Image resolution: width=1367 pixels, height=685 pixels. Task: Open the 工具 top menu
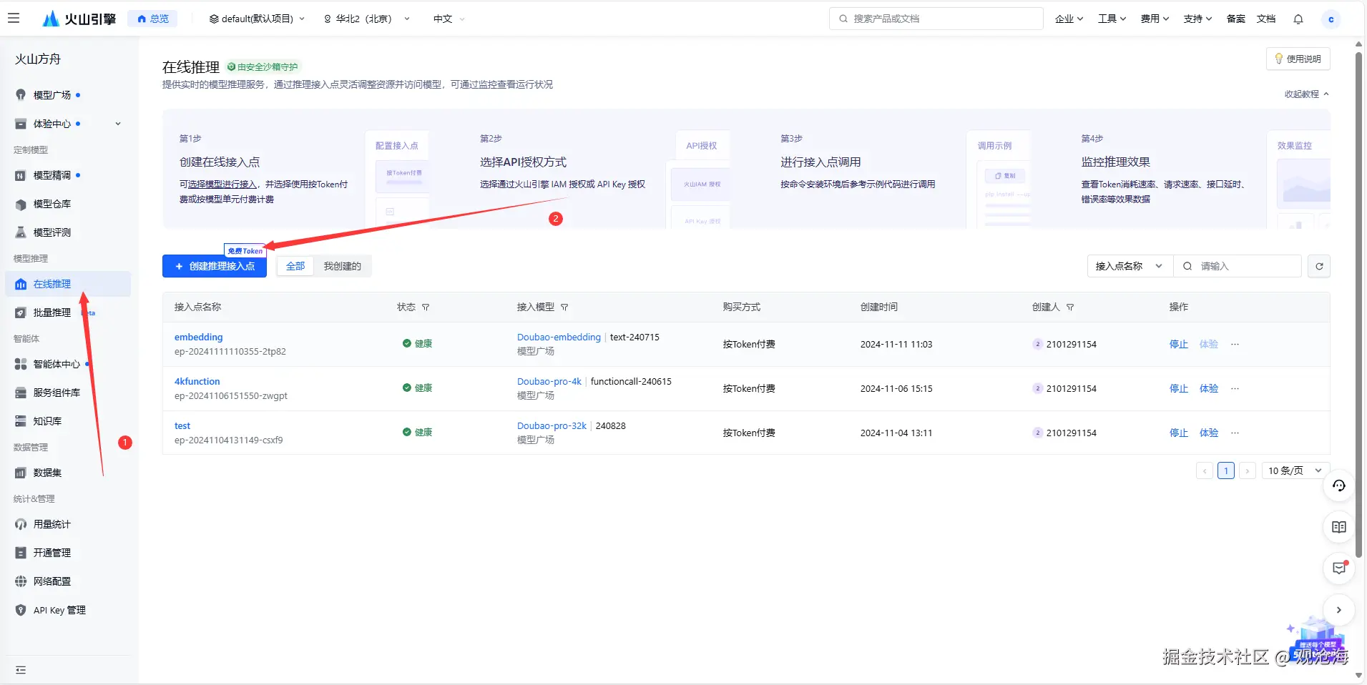pyautogui.click(x=1112, y=19)
